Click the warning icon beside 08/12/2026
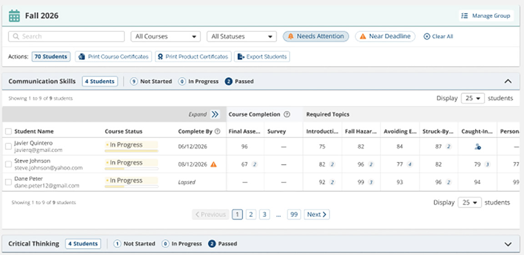This screenshot has width=524, height=255. click(x=213, y=164)
